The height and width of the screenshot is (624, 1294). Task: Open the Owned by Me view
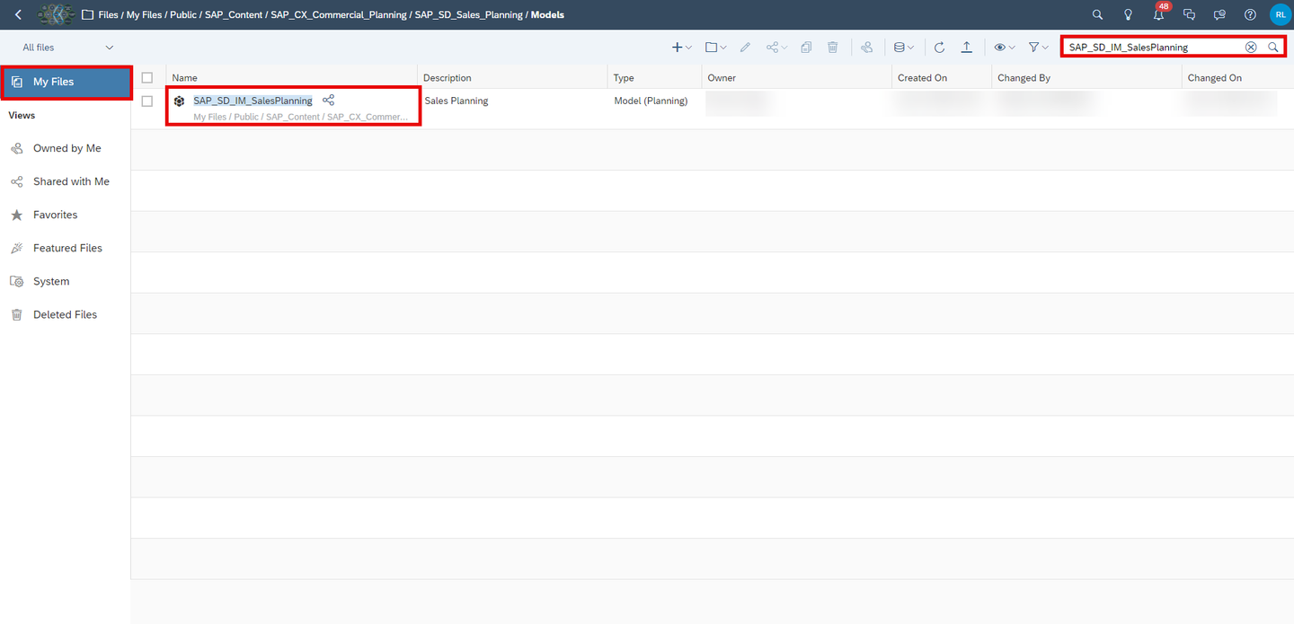pos(66,148)
